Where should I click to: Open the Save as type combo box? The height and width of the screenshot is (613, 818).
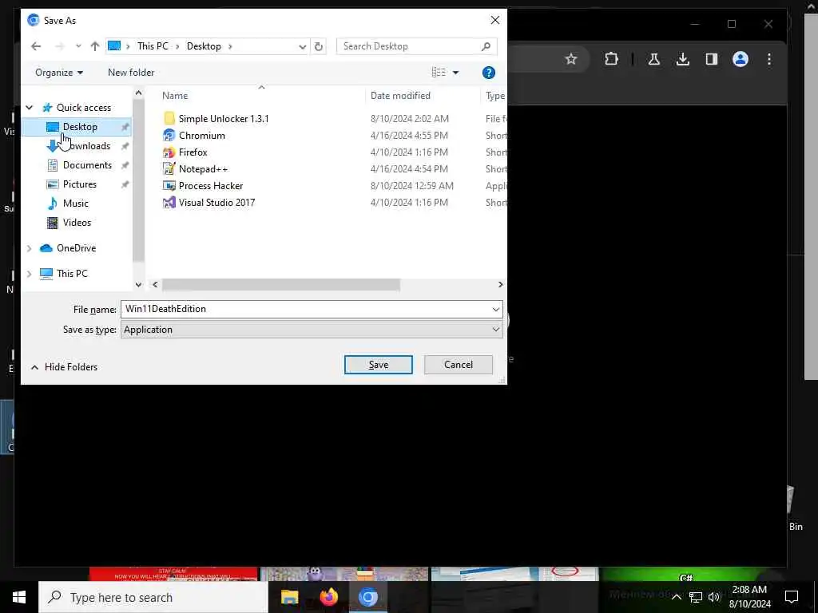tap(312, 330)
